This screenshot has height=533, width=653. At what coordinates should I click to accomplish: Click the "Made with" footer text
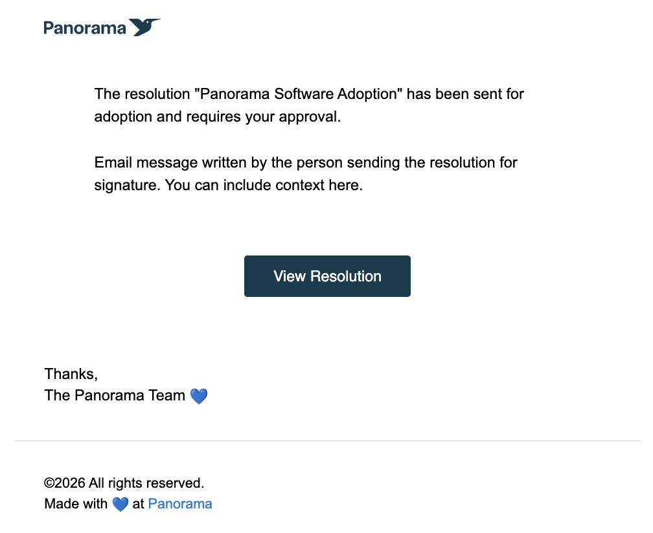click(76, 503)
